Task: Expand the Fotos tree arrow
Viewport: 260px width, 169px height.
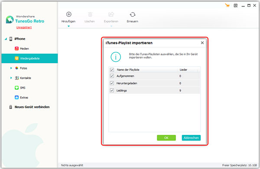Action: (11, 68)
